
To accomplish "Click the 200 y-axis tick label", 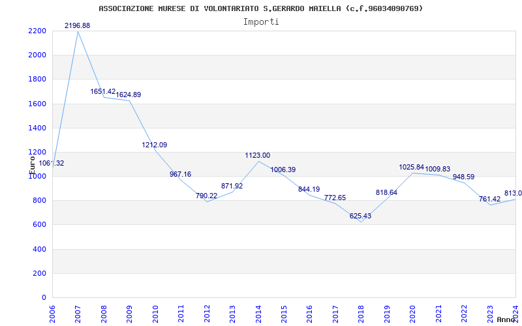I will click(39, 273).
